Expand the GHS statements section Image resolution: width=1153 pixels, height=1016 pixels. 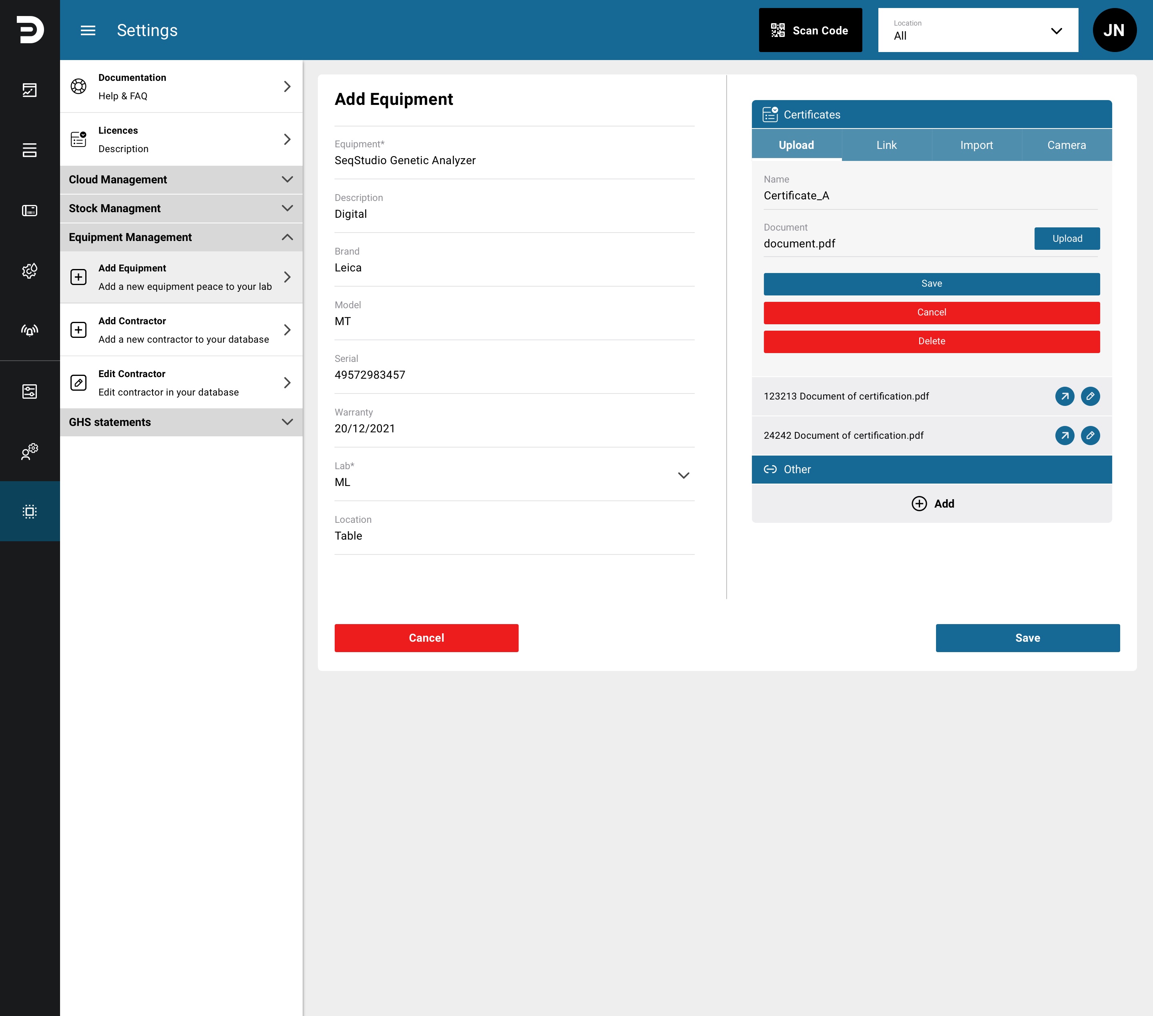tap(181, 422)
